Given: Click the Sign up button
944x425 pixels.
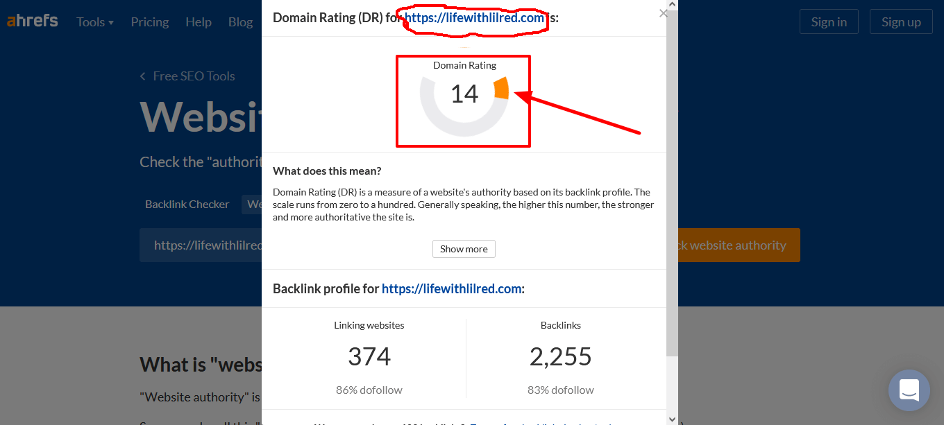Looking at the screenshot, I should coord(901,21).
